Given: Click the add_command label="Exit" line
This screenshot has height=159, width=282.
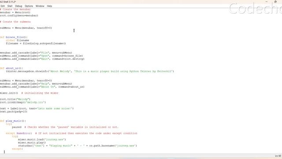Looking at the screenshot, I should point(42,59).
